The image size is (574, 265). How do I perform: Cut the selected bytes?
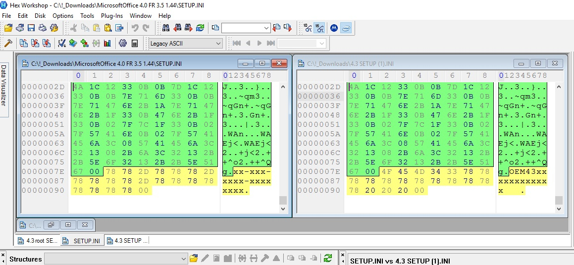click(x=74, y=28)
